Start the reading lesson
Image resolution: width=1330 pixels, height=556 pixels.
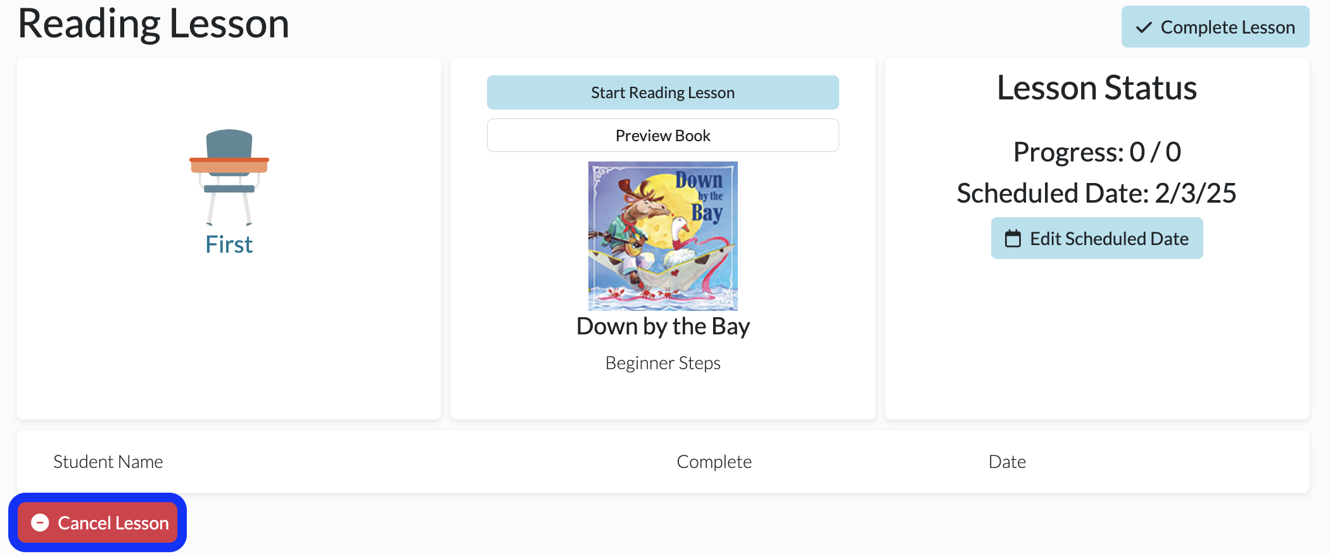pos(663,92)
